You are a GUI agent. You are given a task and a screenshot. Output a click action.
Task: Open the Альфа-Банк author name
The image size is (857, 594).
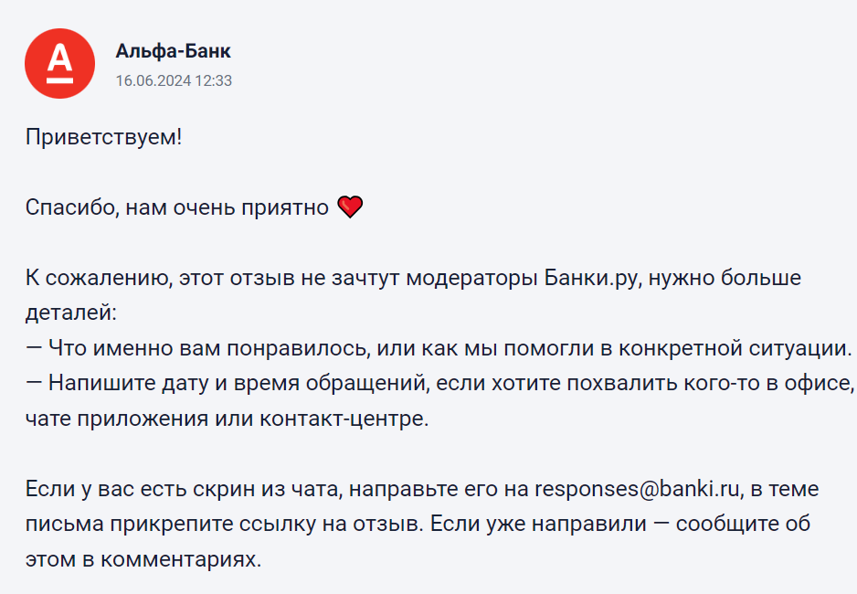pyautogui.click(x=174, y=51)
